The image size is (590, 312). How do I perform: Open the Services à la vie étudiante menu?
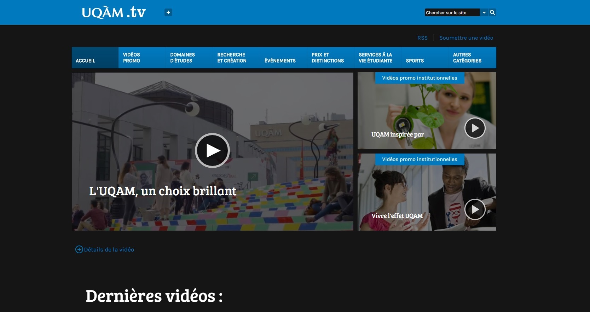378,58
